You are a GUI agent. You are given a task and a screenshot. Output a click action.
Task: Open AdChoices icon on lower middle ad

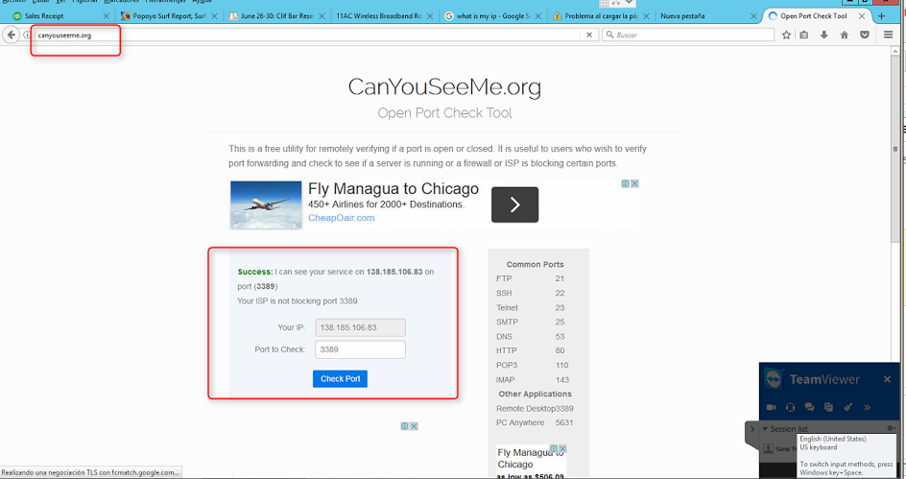[404, 426]
